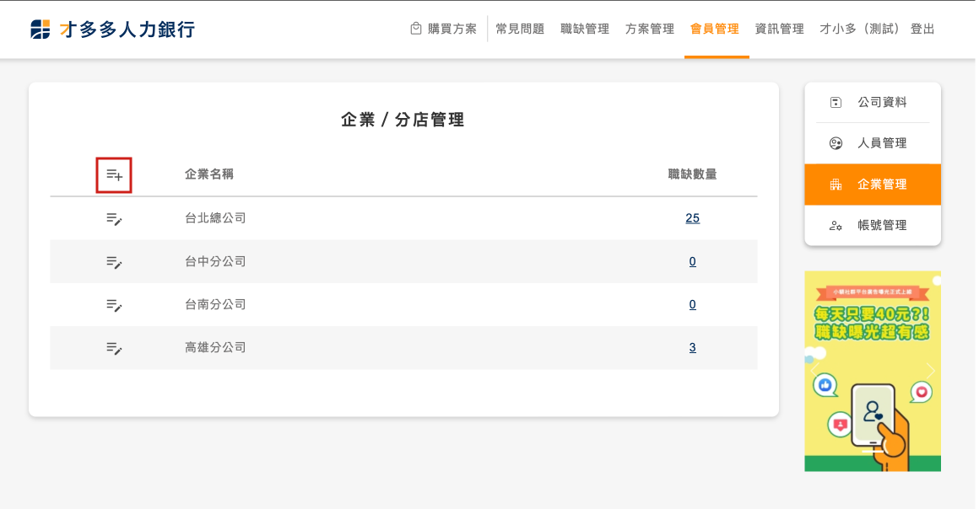Click 登出 to log out
Viewport: 979px width, 509px height.
(922, 29)
